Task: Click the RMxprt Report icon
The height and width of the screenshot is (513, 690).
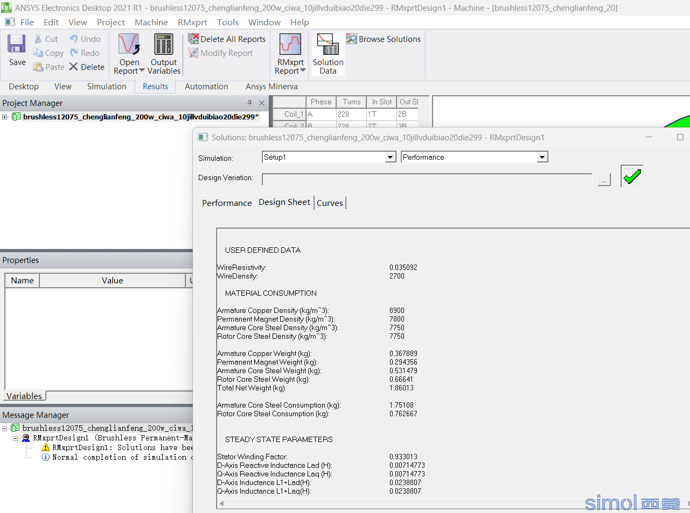Action: (x=290, y=44)
